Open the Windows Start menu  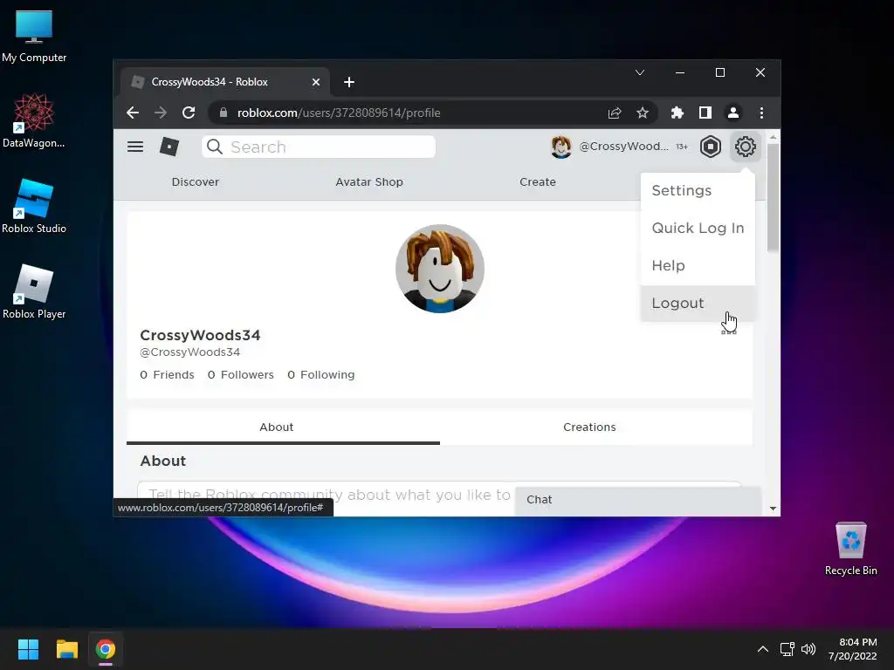click(29, 649)
